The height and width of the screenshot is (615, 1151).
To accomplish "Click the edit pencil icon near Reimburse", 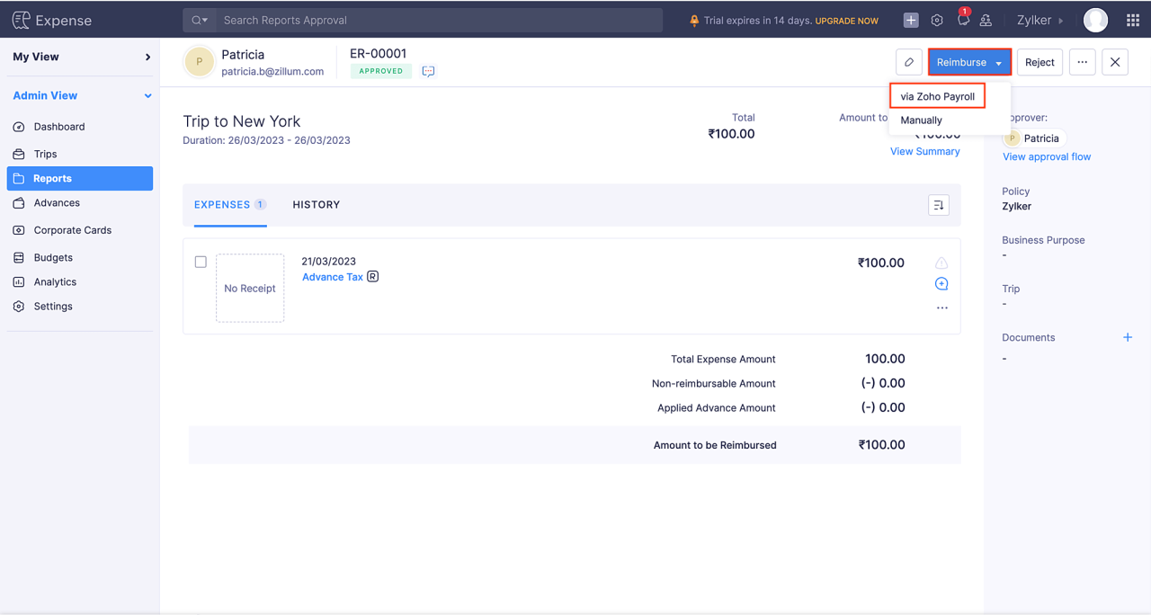I will [x=908, y=61].
